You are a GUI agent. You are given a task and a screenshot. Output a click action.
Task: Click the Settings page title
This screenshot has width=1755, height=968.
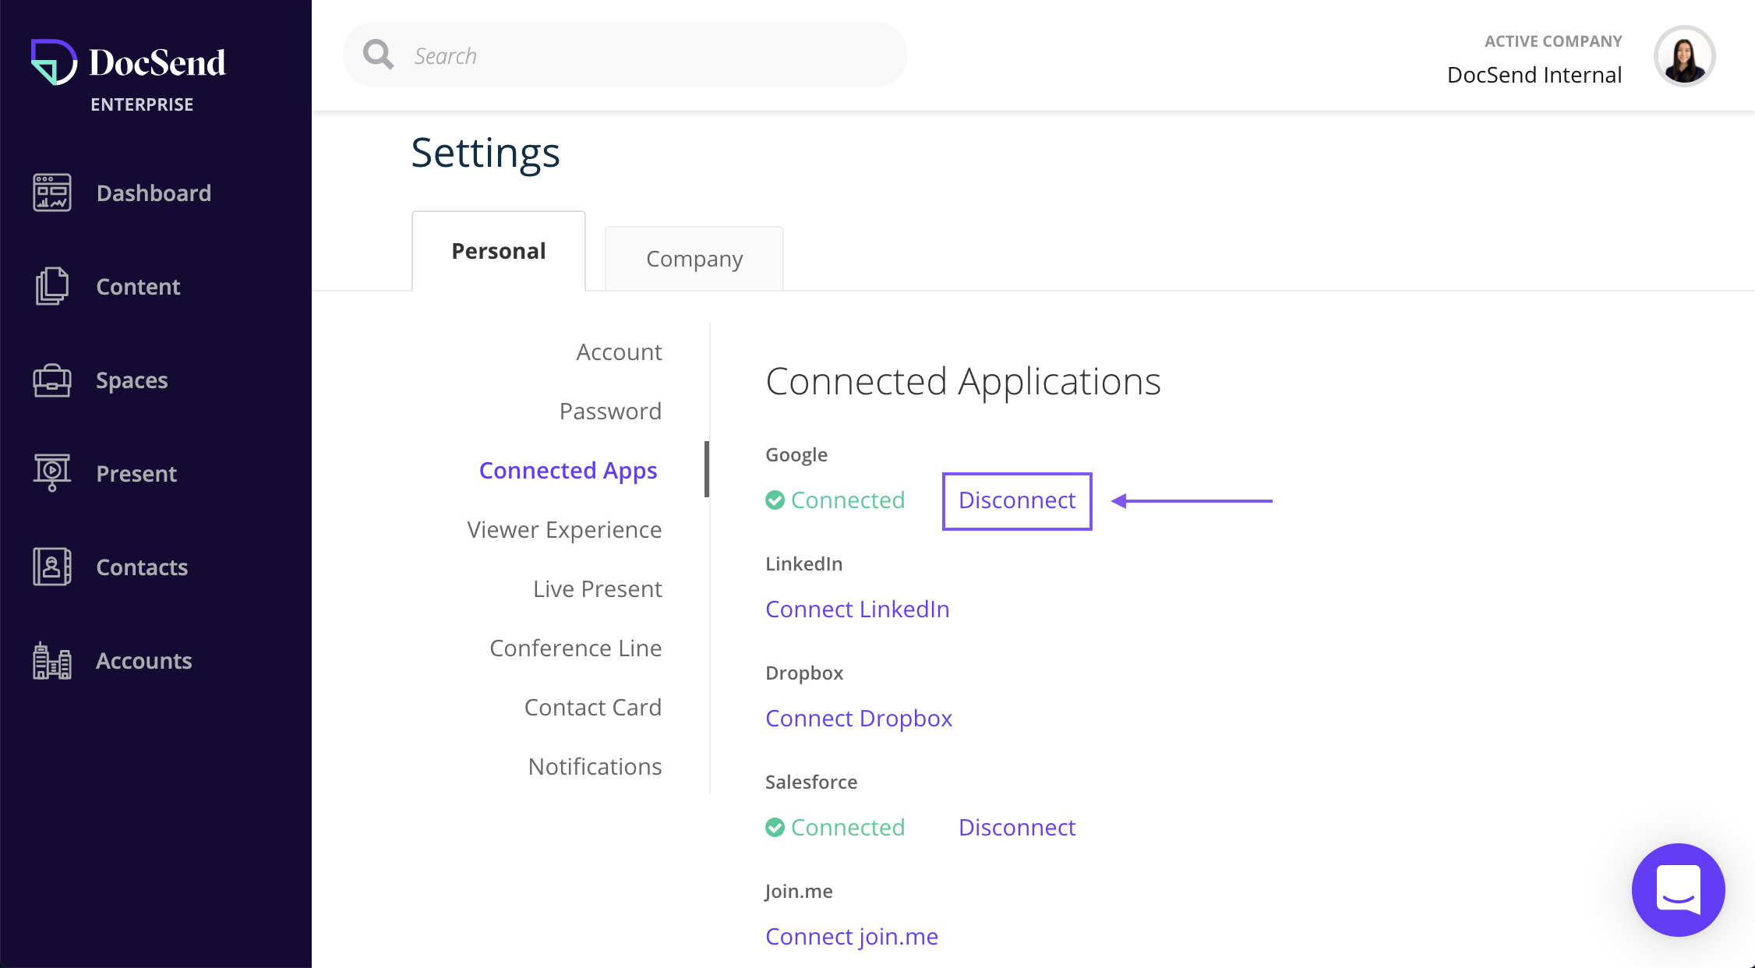pos(486,153)
